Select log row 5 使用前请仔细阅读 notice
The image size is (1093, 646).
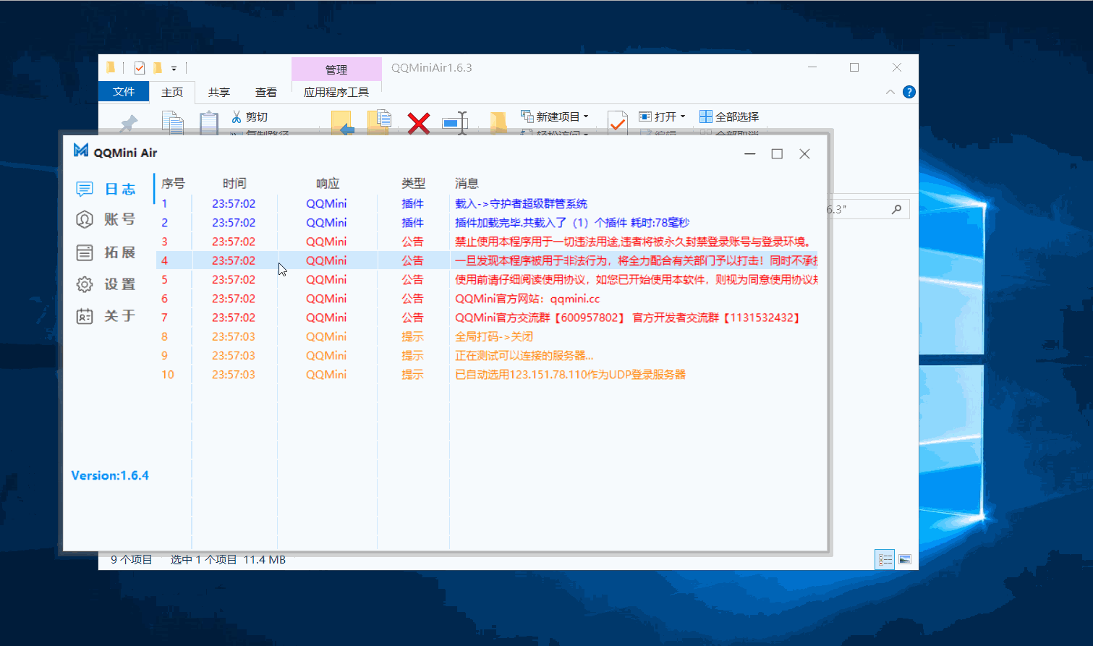(487, 279)
